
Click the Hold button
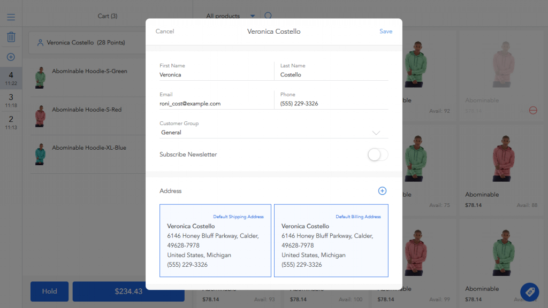click(x=49, y=291)
